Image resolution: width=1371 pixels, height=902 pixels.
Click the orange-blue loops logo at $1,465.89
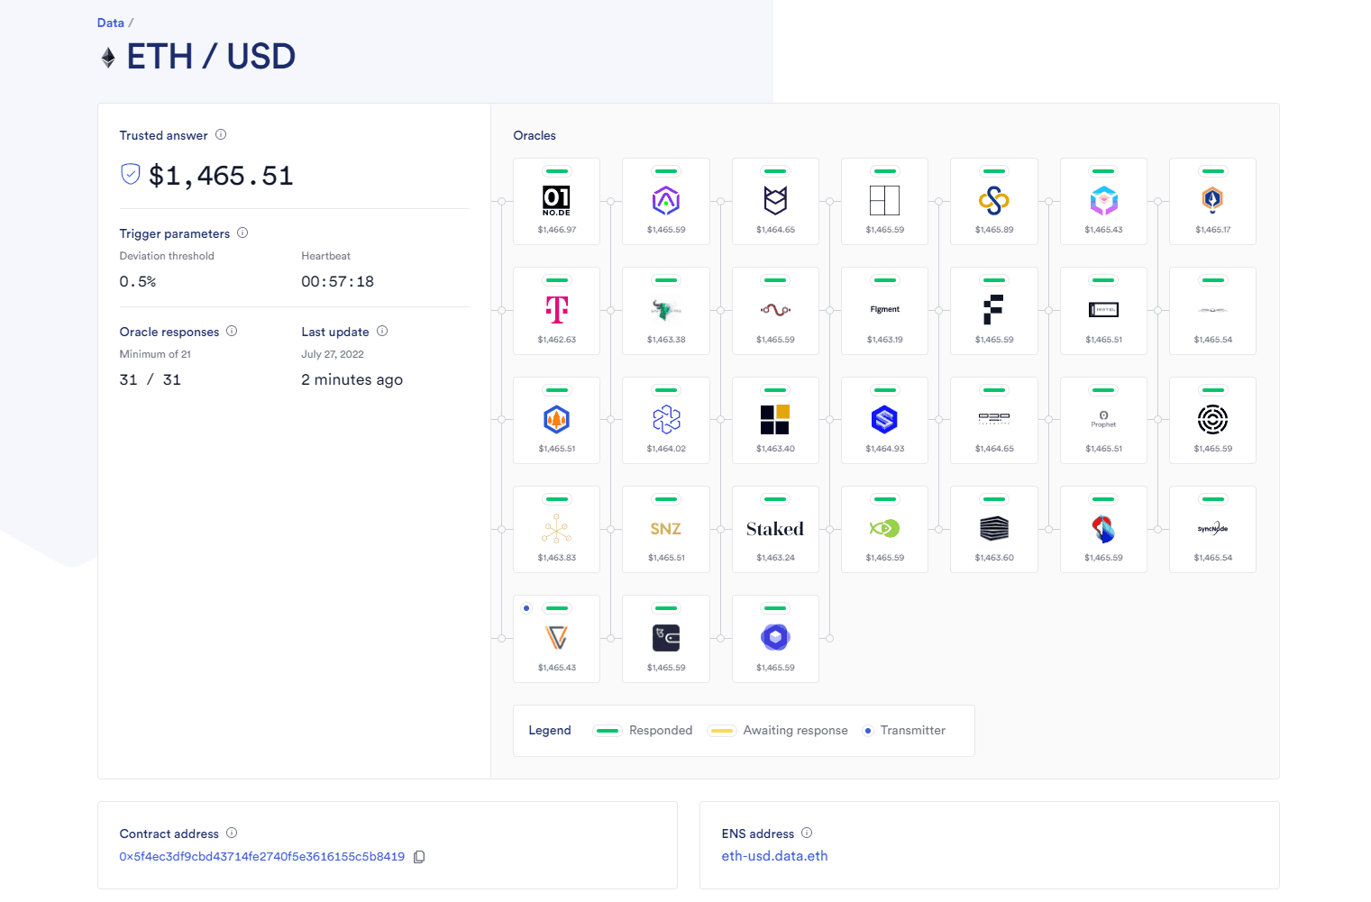tap(994, 200)
